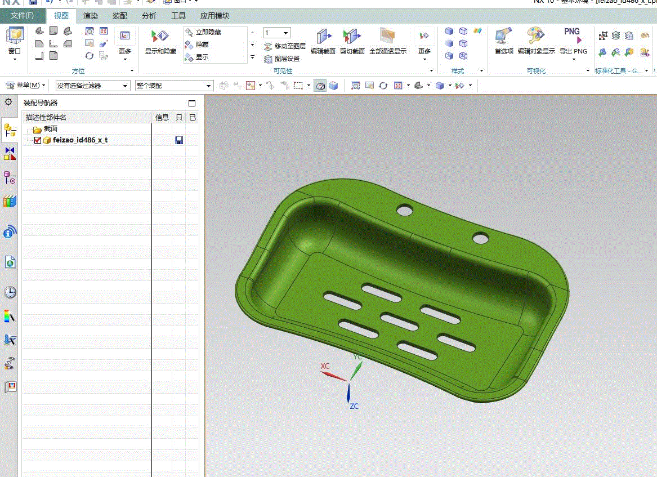Open 首选项 preferences in visualization group

[504, 42]
